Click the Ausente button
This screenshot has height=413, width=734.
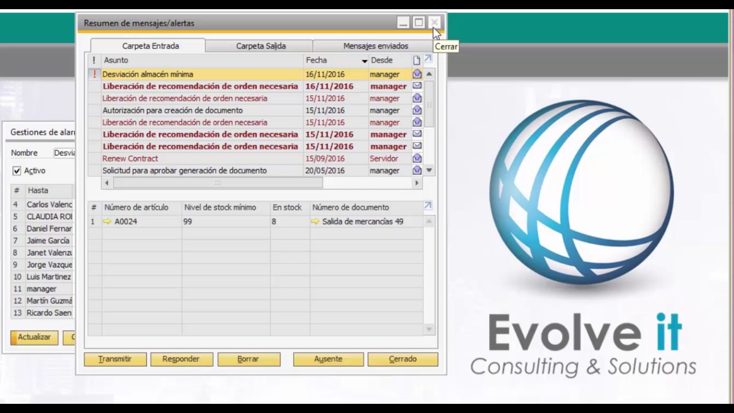tap(328, 359)
